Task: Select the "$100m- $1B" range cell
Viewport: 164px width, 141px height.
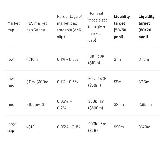Action: (x=36, y=104)
